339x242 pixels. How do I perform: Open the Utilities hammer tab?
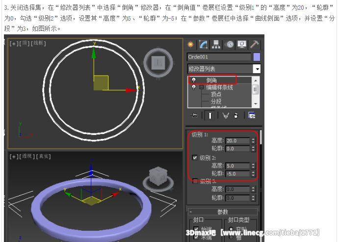coord(255,44)
